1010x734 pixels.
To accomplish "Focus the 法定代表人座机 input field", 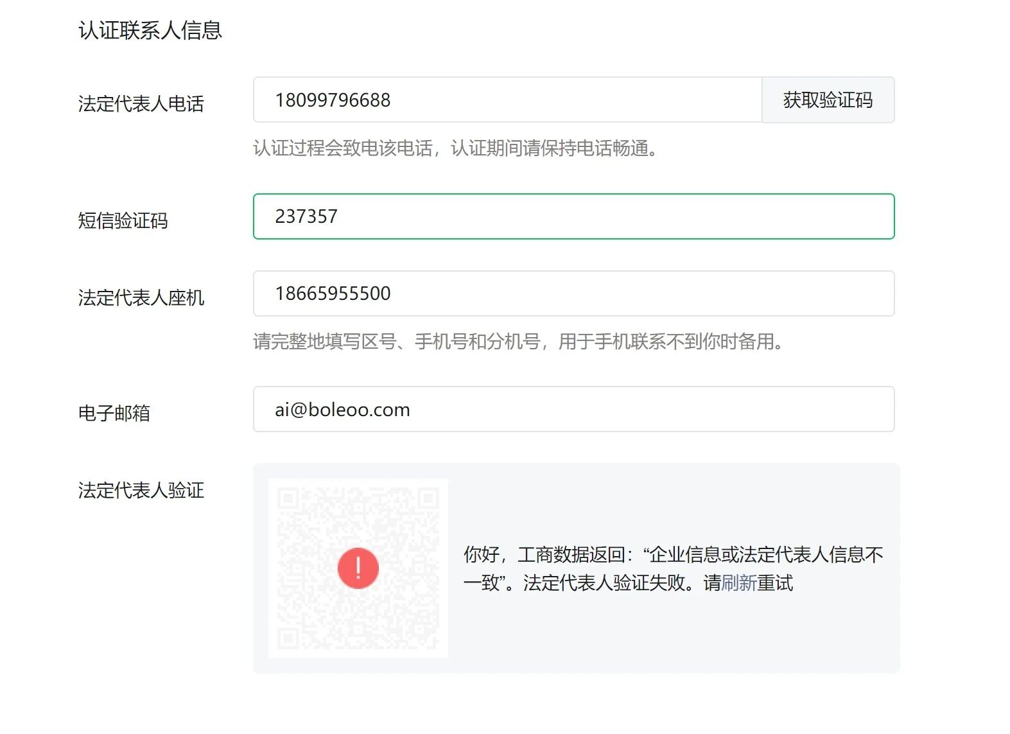I will tap(574, 293).
